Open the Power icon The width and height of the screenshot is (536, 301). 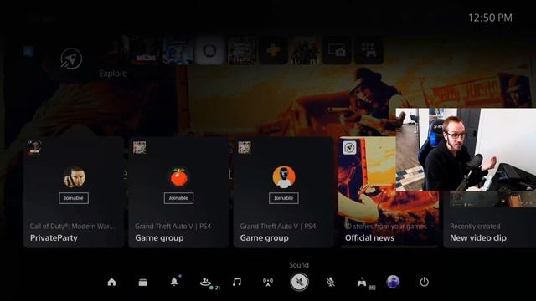click(x=425, y=282)
